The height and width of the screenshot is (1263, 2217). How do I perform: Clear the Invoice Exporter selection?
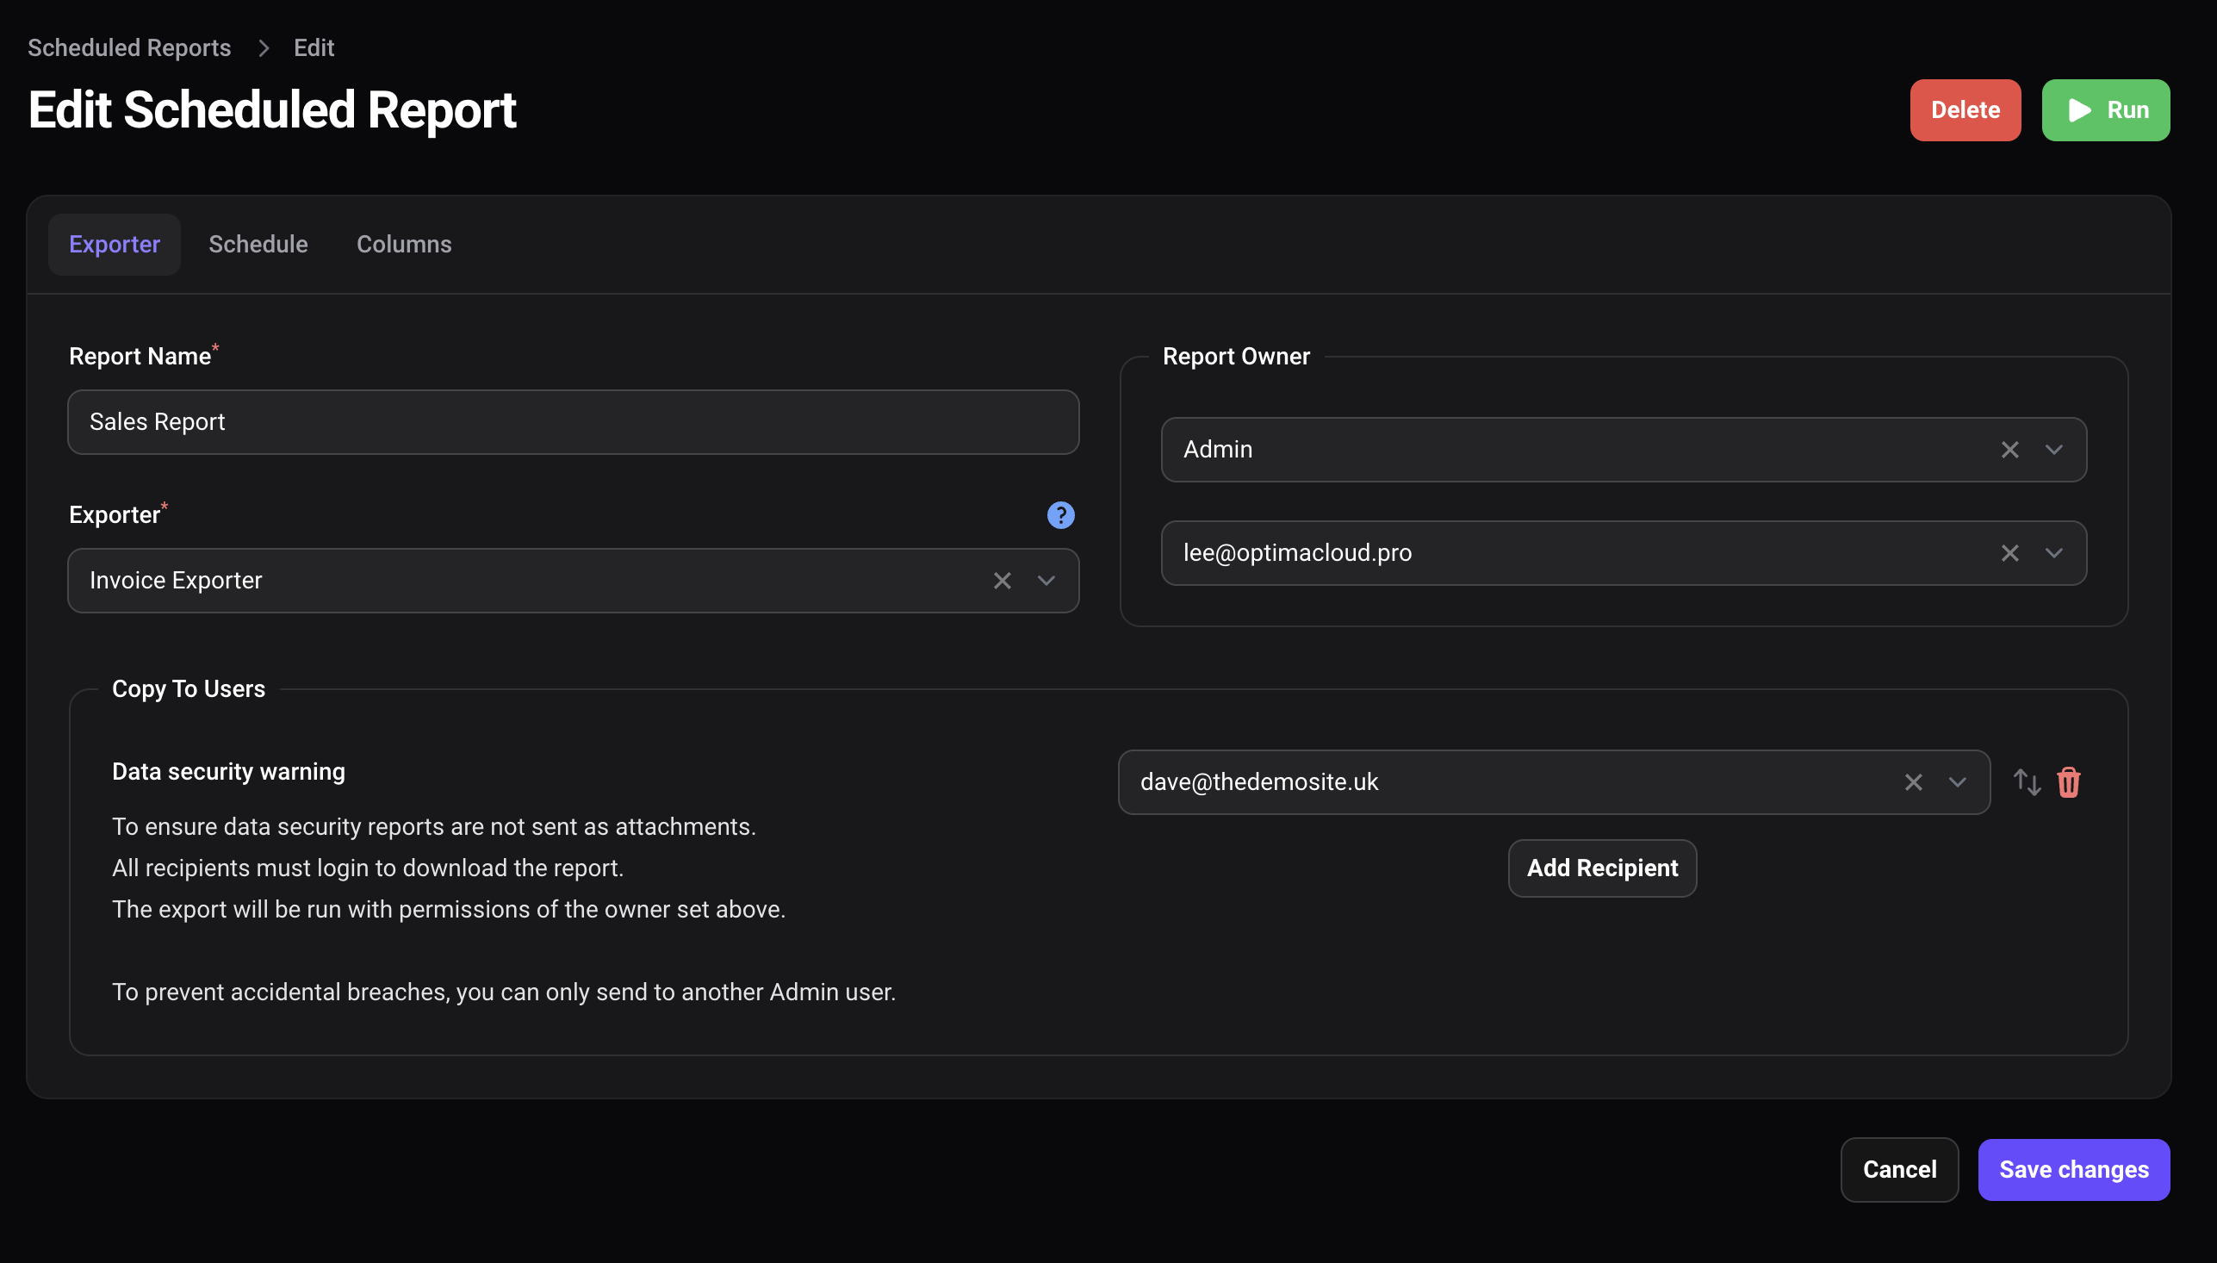click(1003, 581)
